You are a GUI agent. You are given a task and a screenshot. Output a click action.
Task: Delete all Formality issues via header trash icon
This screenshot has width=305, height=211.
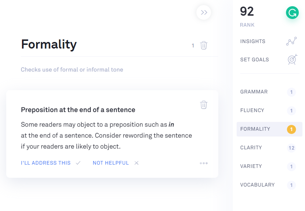pyautogui.click(x=204, y=45)
